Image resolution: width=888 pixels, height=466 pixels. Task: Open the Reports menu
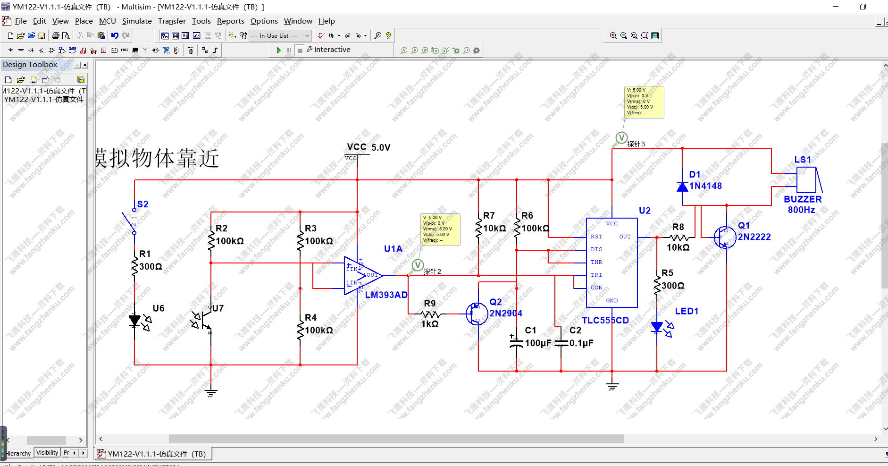point(231,21)
